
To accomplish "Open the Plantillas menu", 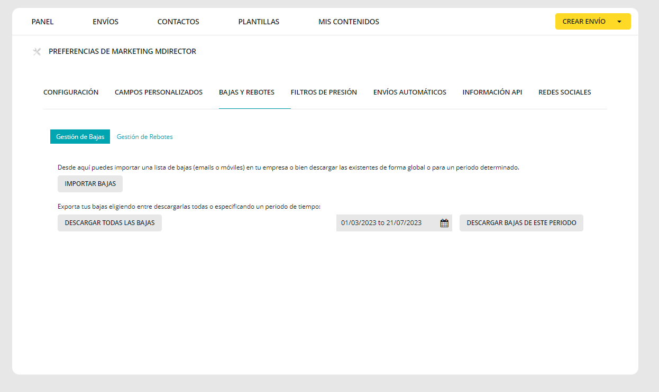I will click(259, 22).
